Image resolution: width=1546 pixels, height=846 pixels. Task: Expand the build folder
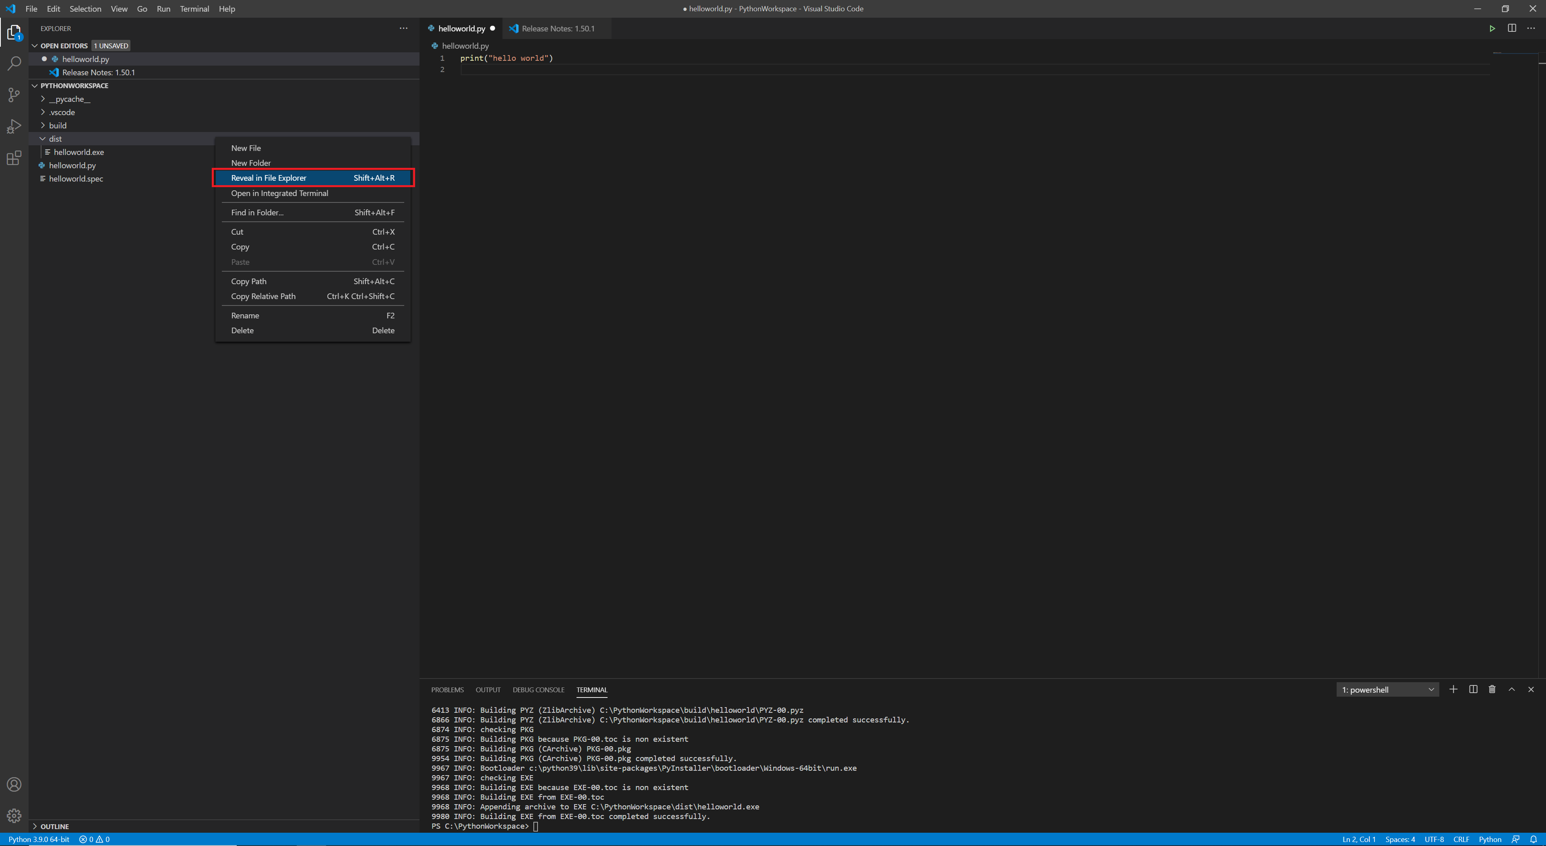[58, 126]
